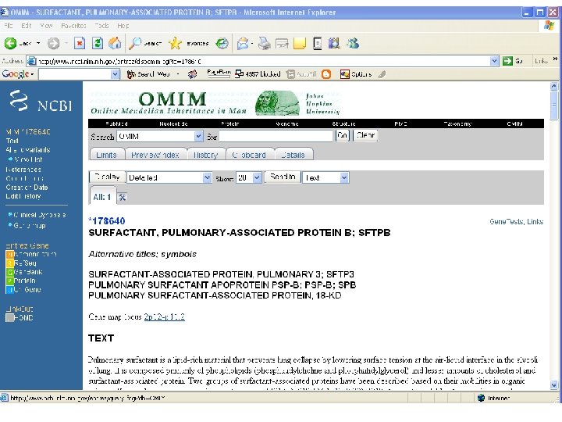Click the browser Back arrow icon
562x422 pixels.
pyautogui.click(x=10, y=44)
